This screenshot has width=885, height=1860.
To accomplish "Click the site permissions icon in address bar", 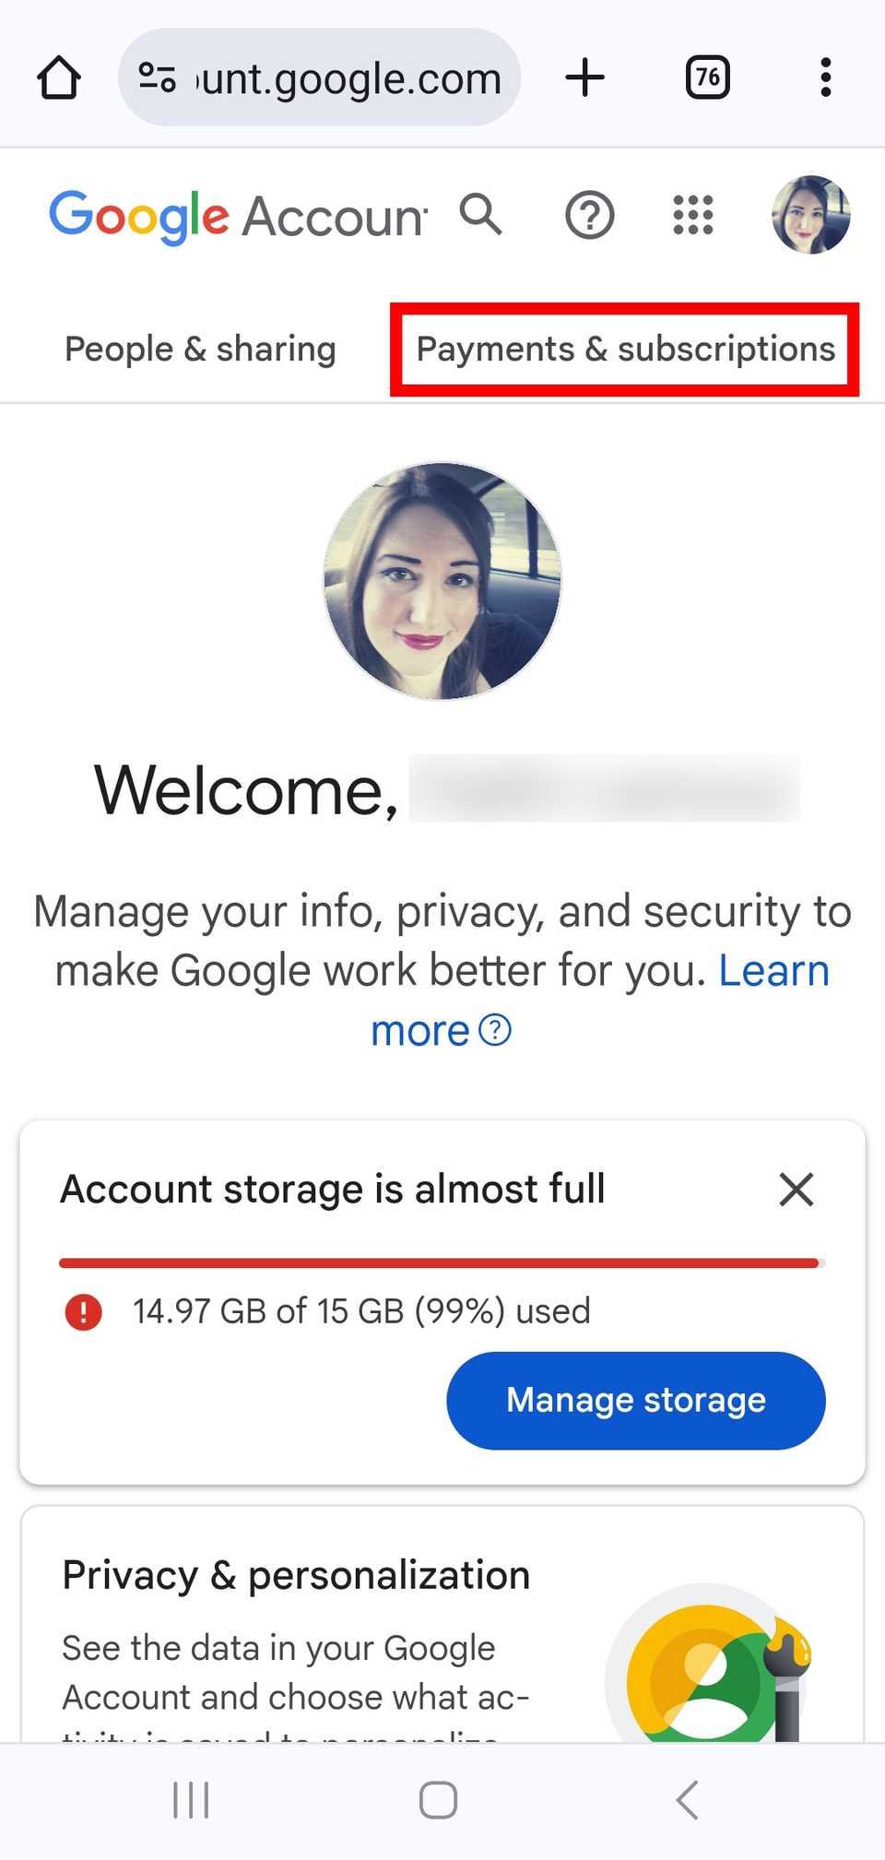I will click(159, 77).
